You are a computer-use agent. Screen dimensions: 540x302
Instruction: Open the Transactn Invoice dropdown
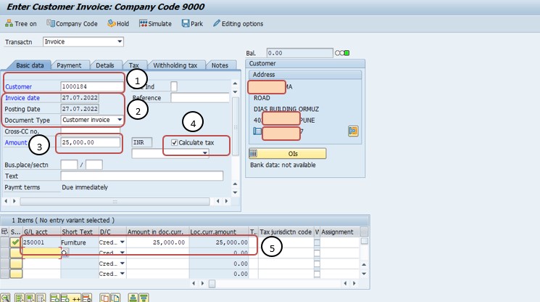(x=120, y=41)
